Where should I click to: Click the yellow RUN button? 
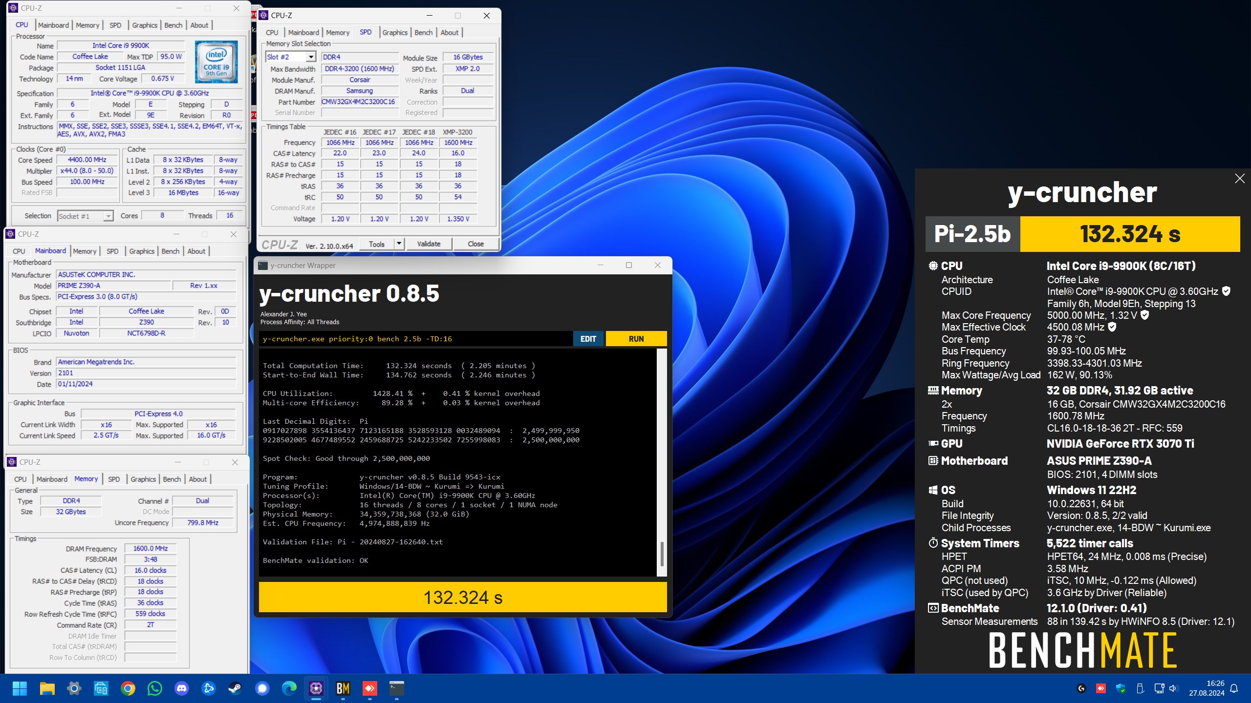click(636, 339)
